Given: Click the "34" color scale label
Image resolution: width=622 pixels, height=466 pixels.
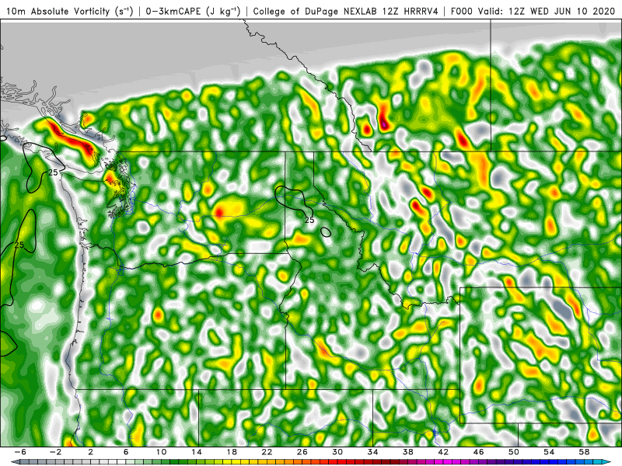Looking at the screenshot, I should tap(373, 452).
